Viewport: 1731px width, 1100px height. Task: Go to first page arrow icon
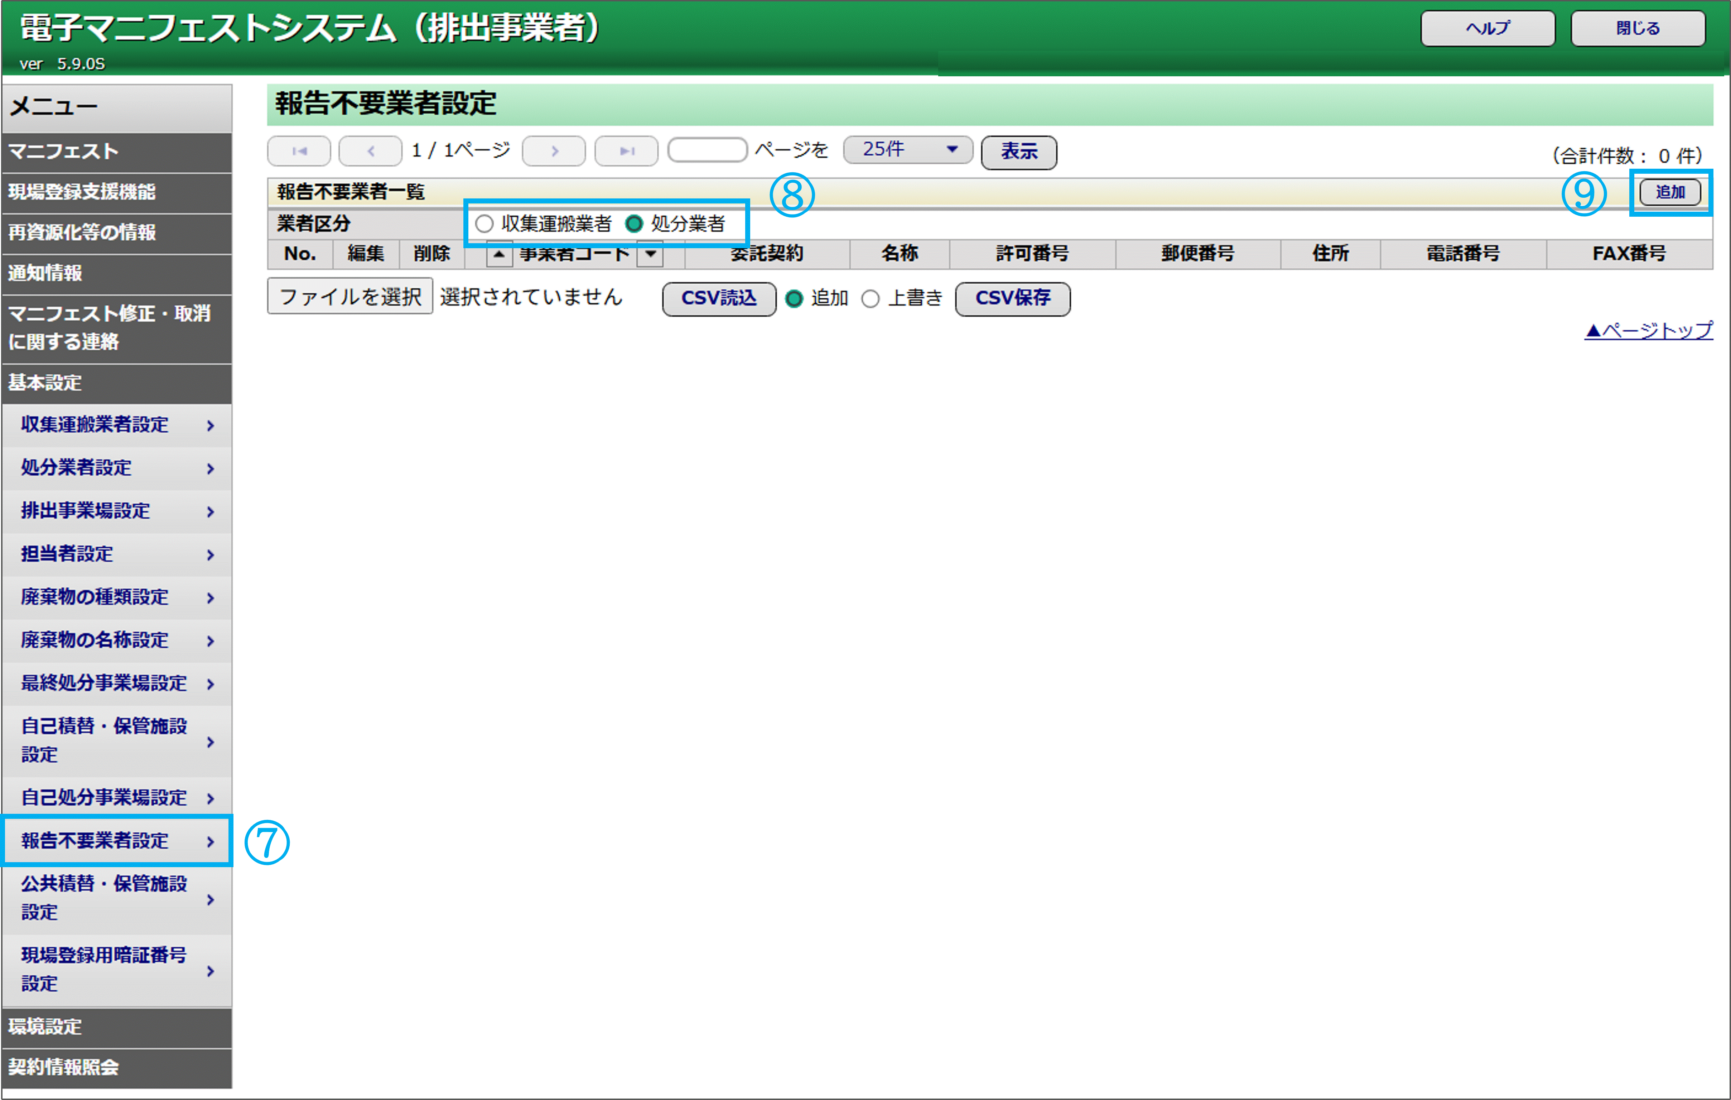point(299,151)
